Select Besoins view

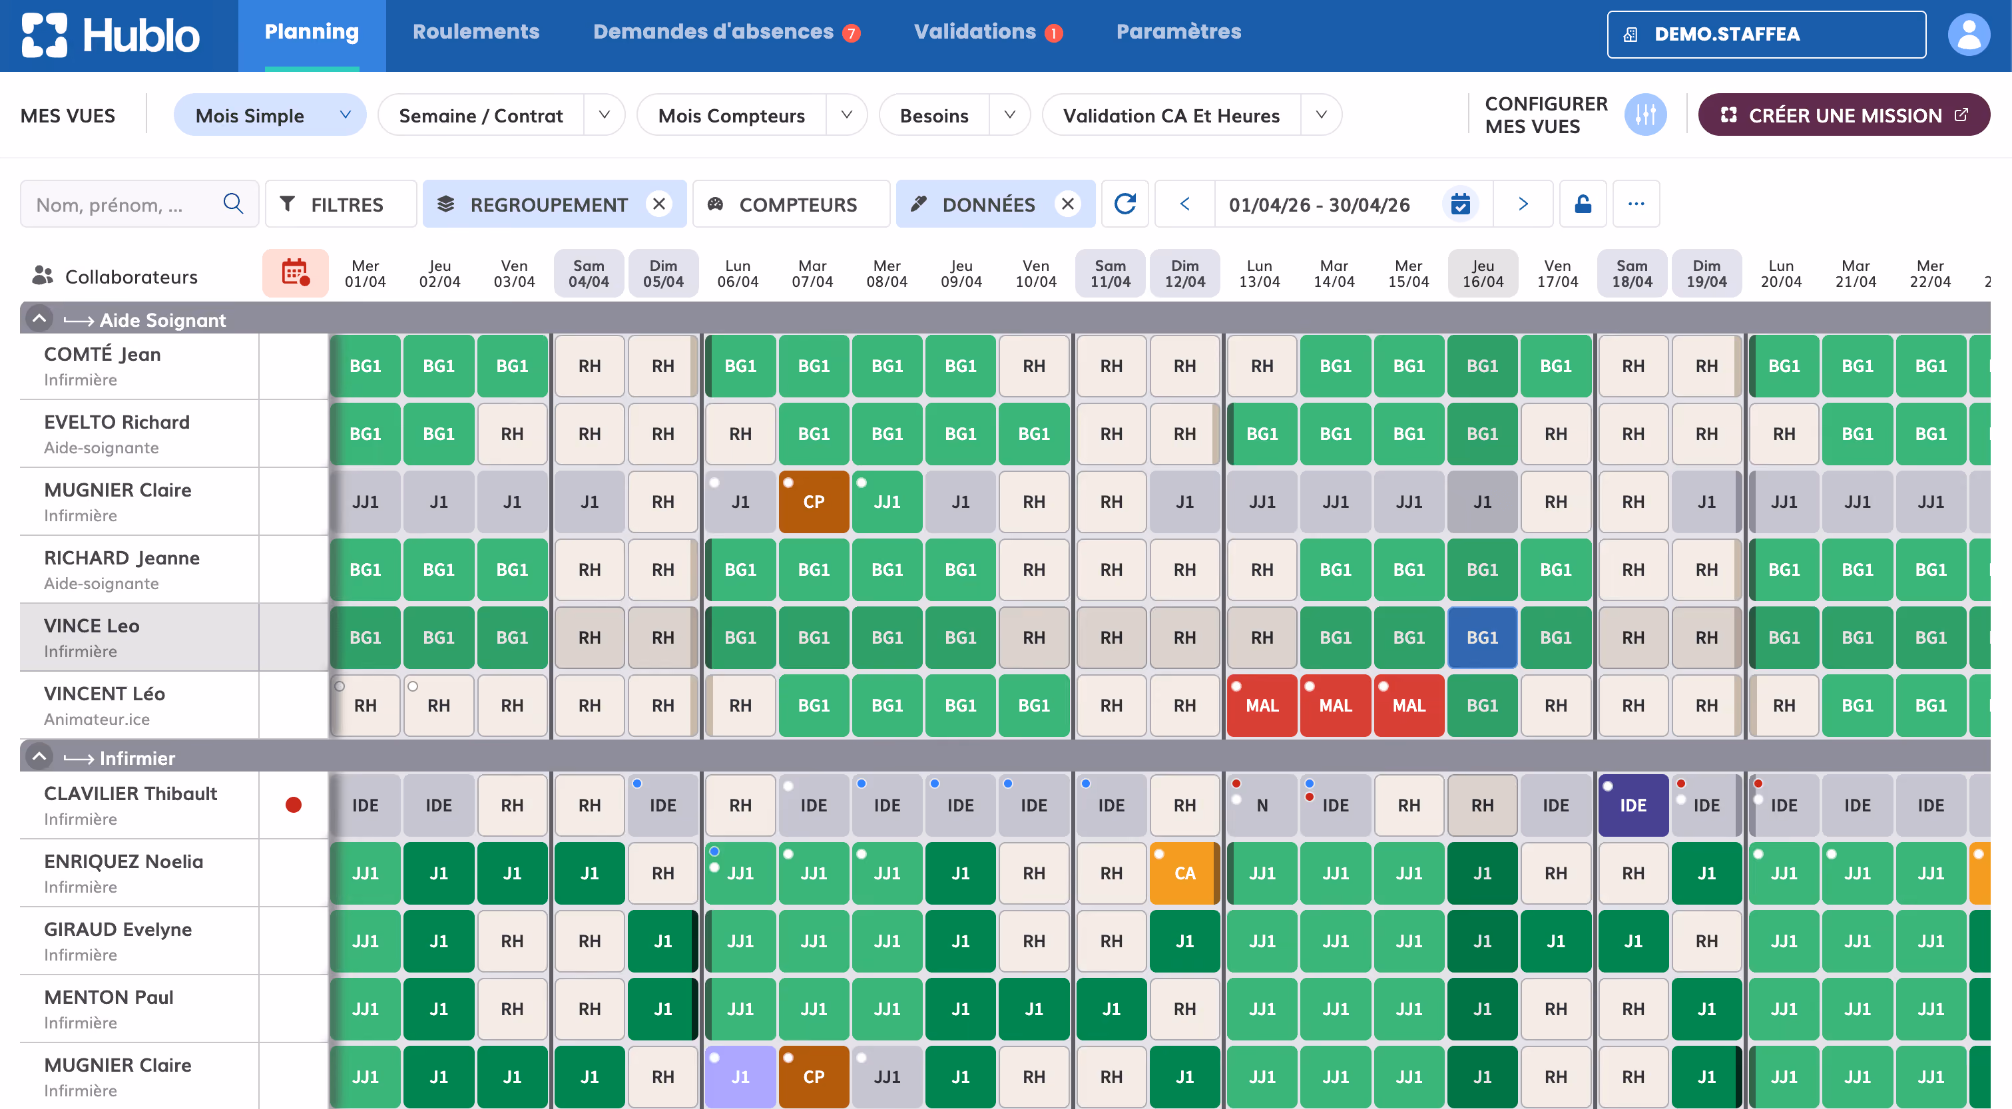click(x=934, y=116)
